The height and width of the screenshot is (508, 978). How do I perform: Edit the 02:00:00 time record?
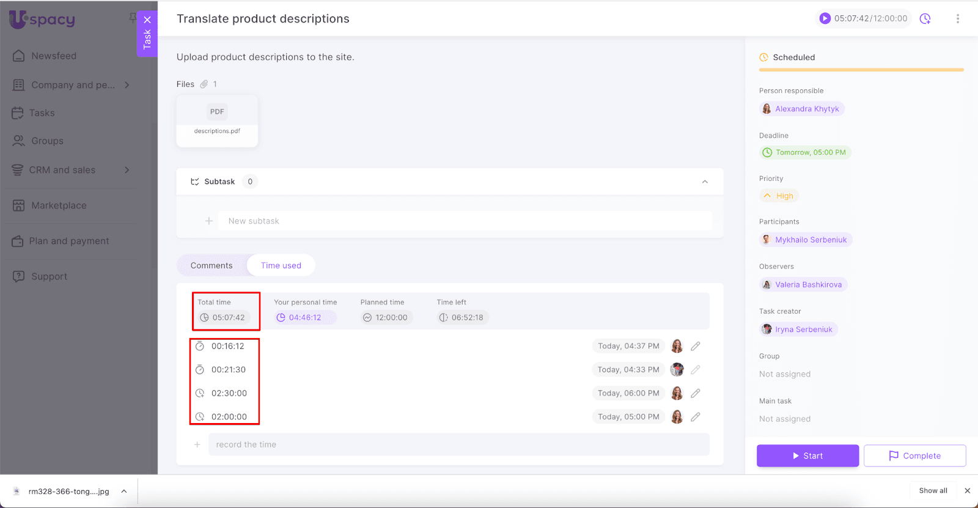[x=696, y=417]
